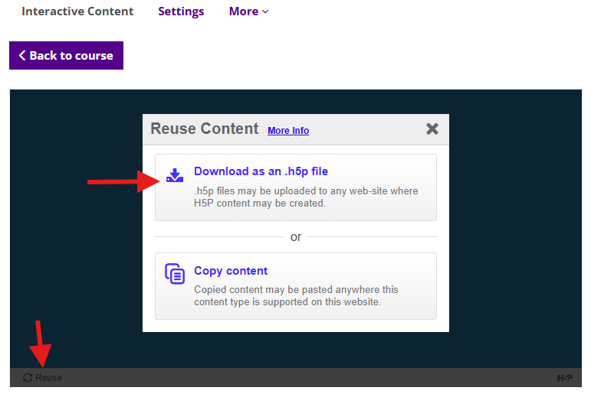Click the left chevron on Back to course

[22, 56]
